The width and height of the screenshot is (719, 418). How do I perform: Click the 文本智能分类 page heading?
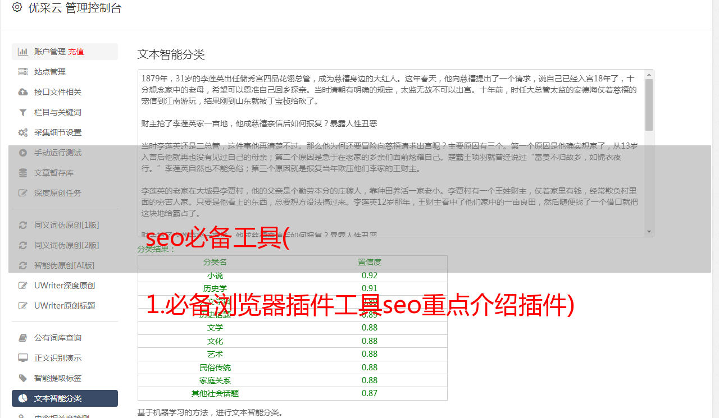pos(171,54)
